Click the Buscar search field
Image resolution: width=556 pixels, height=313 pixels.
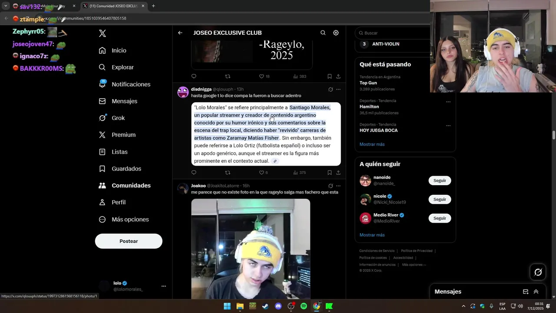pyautogui.click(x=392, y=33)
